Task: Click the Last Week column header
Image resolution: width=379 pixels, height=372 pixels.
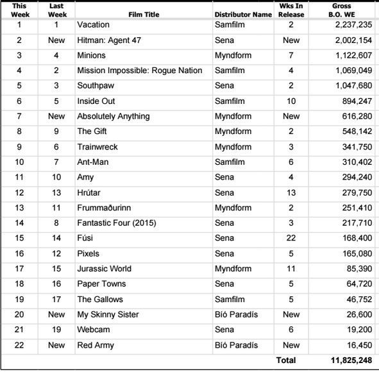Action: click(x=57, y=10)
